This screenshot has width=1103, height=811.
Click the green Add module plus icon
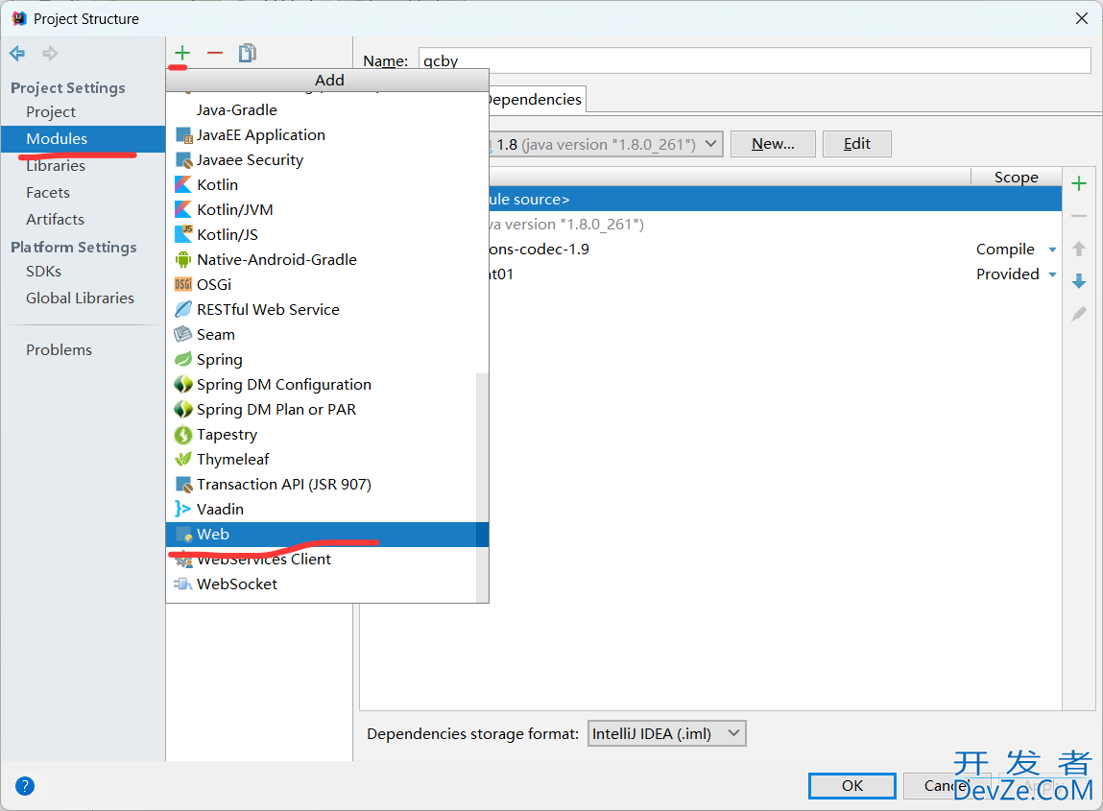[x=182, y=53]
